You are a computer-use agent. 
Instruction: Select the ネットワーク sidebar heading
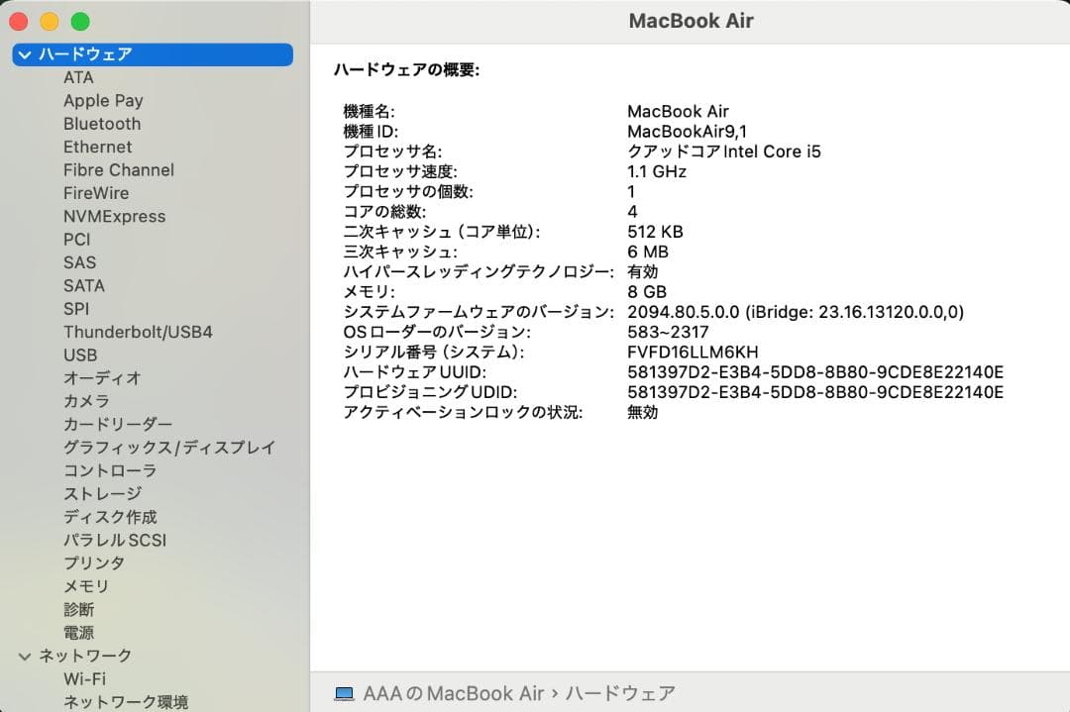85,657
